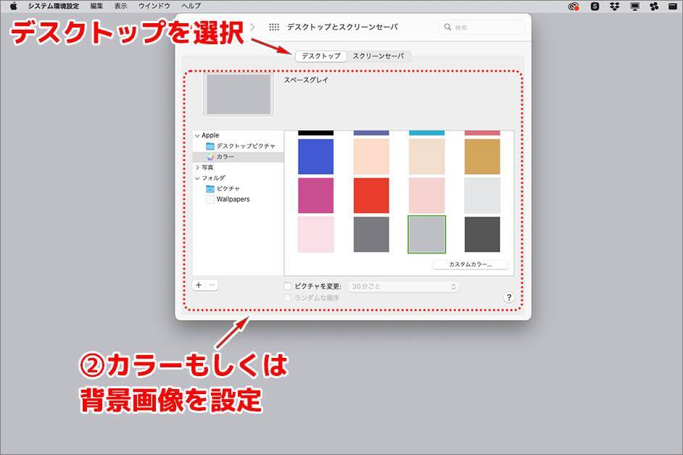Open the Creative Cloud menu bar icon
This screenshot has width=683, height=455.
(x=574, y=6)
